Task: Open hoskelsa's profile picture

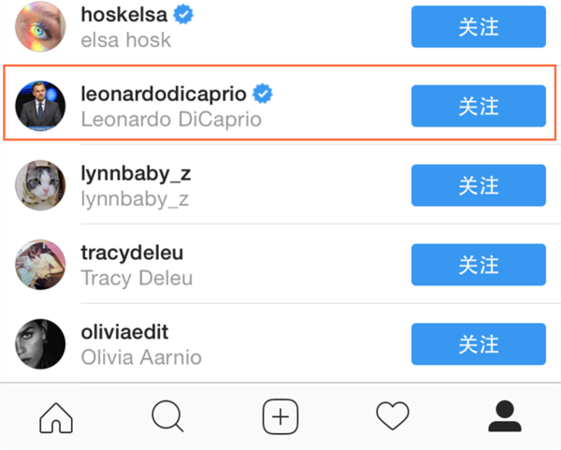Action: tap(41, 26)
